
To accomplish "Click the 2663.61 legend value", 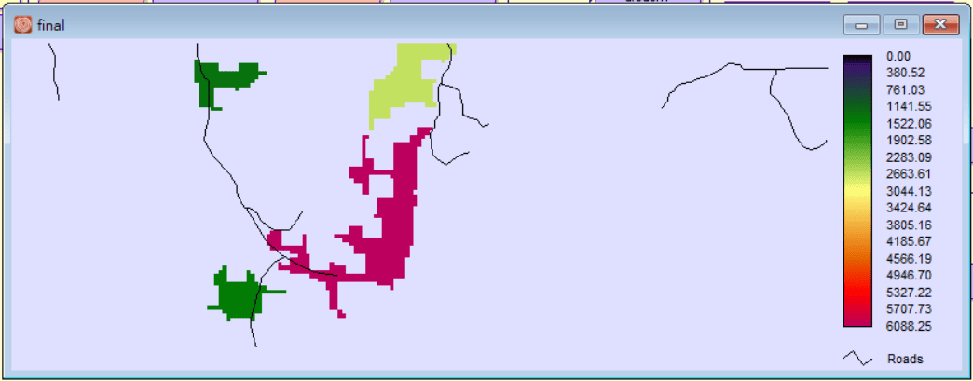I will (x=909, y=174).
